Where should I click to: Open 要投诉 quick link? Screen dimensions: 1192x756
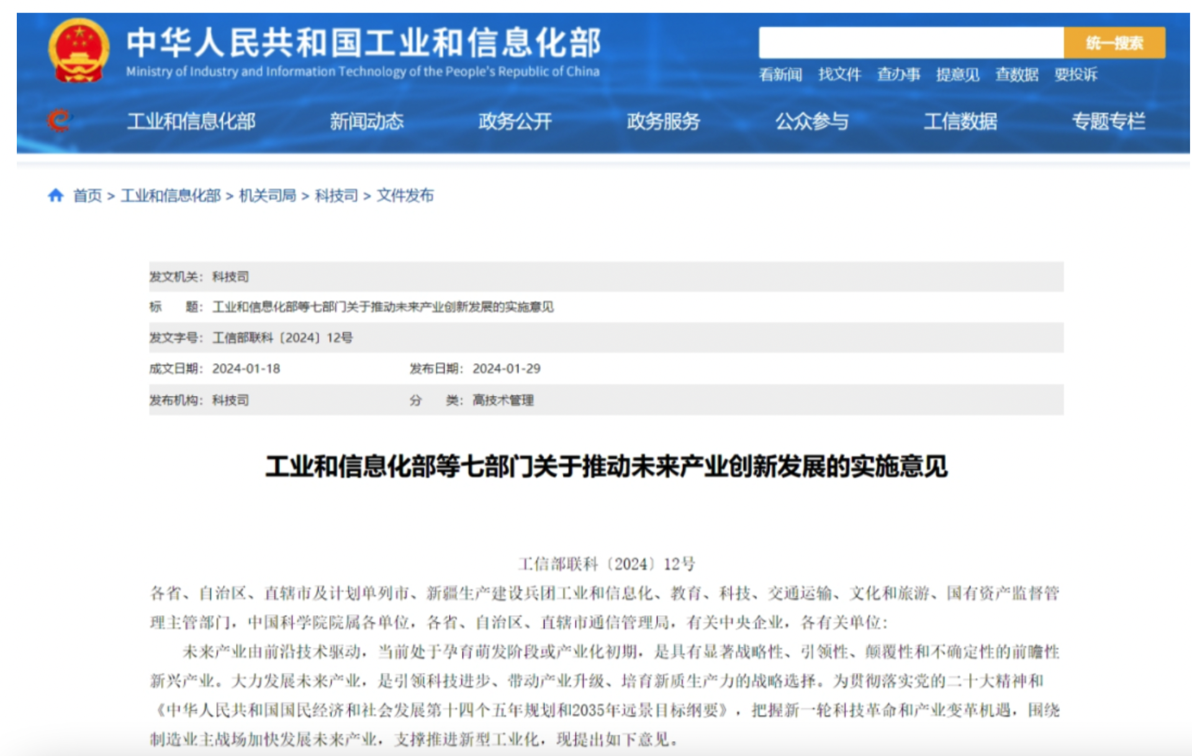pyautogui.click(x=1076, y=74)
